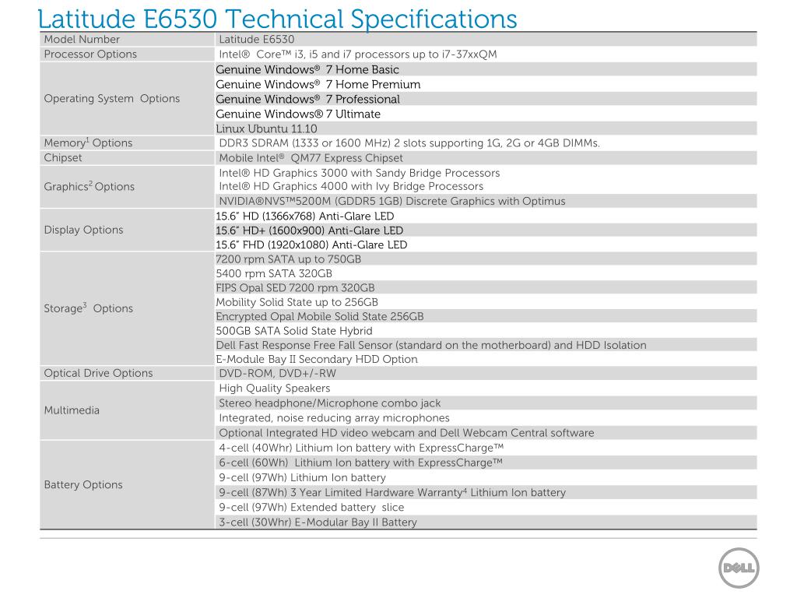Click the 'Multimedia' label
Viewport: 797px width, 598px height.
coord(72,410)
